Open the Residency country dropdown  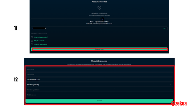(x=99, y=85)
